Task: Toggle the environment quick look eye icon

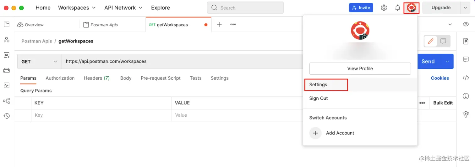Action: [466, 24]
